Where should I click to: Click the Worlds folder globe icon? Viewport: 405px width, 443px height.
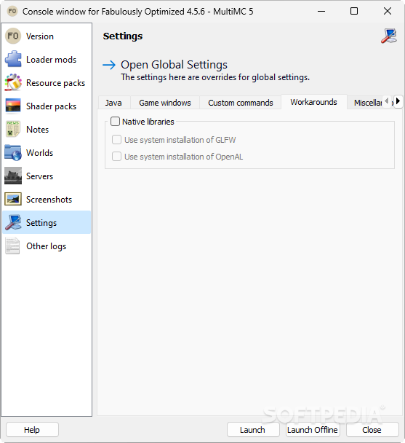click(13, 152)
